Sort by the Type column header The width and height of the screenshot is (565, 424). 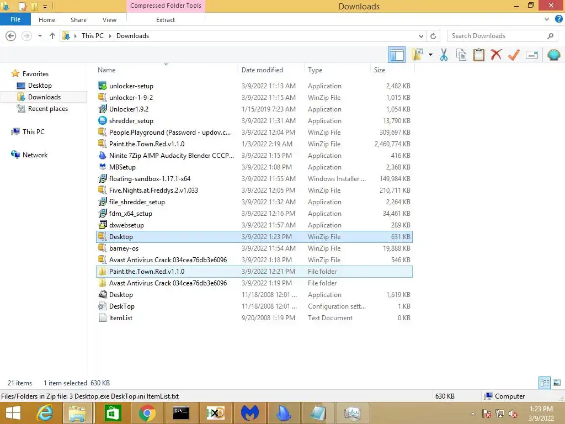[x=337, y=70]
